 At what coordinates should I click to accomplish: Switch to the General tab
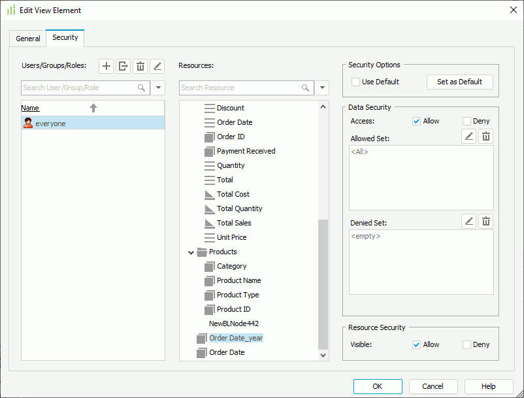point(27,39)
